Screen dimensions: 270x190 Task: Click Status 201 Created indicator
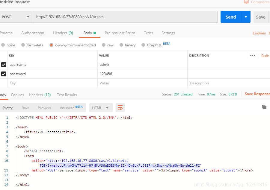pos(183,94)
